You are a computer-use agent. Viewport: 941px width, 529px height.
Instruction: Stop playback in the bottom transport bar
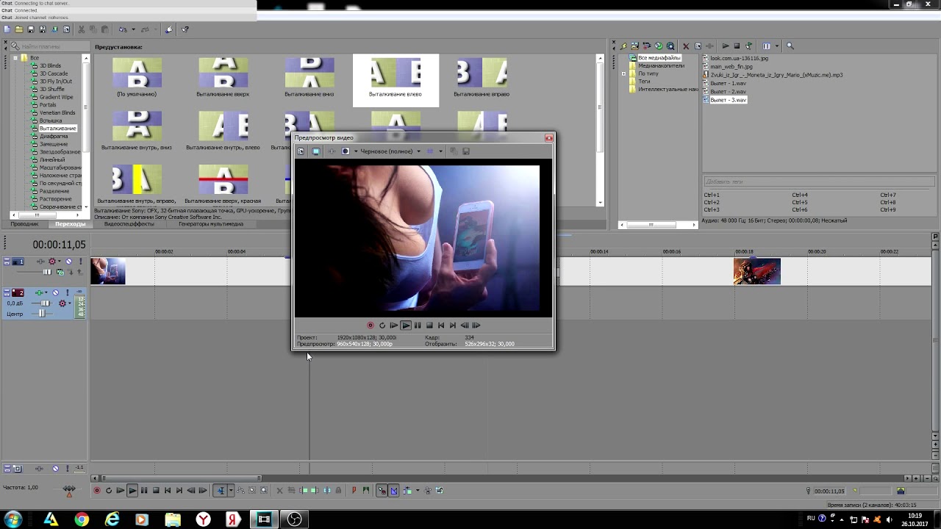(x=156, y=491)
